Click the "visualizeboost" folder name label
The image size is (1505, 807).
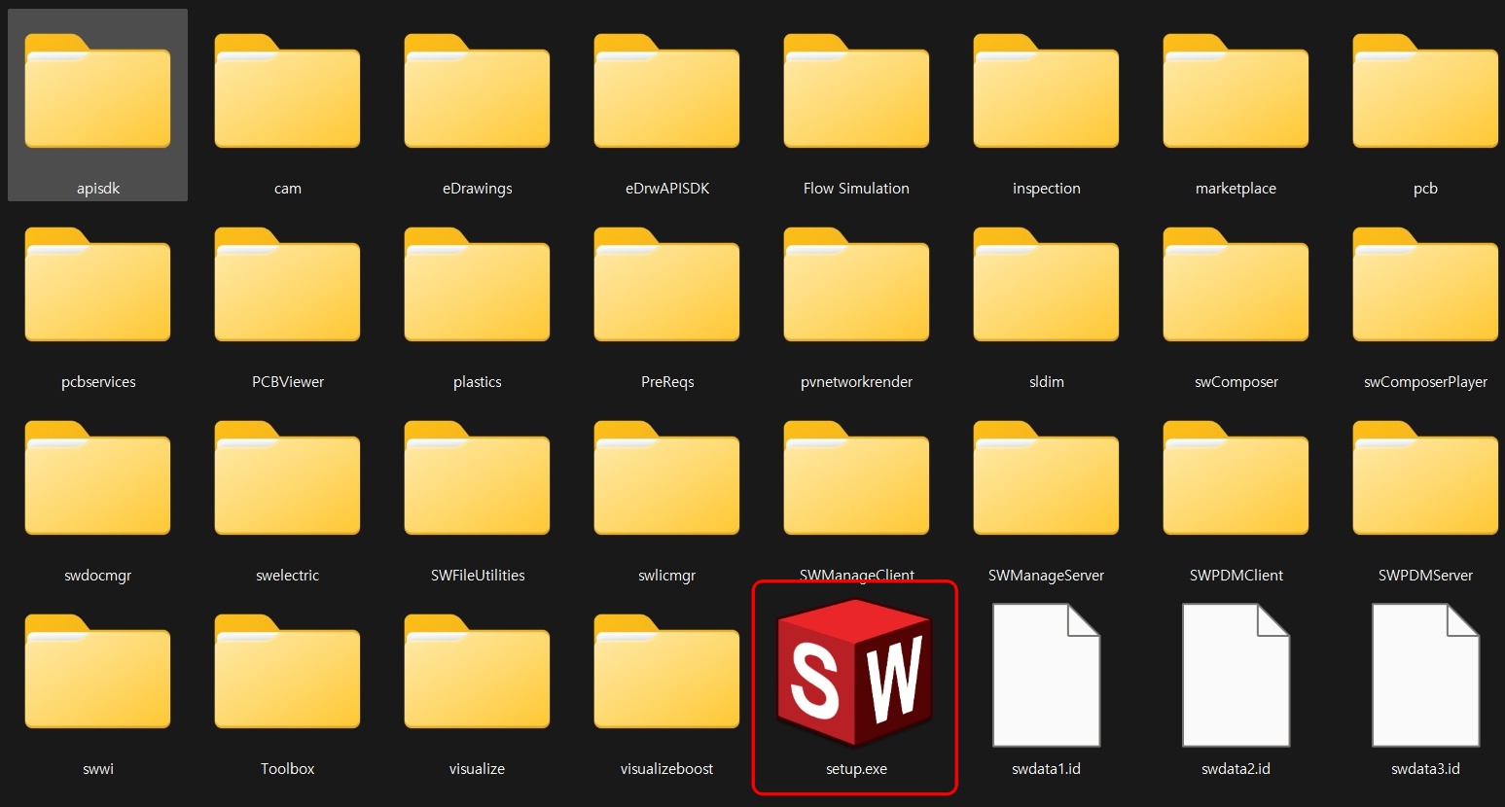tap(666, 769)
